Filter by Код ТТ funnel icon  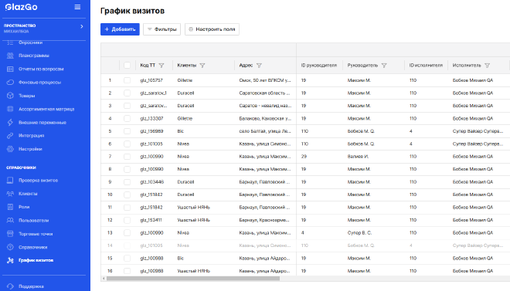(x=161, y=66)
